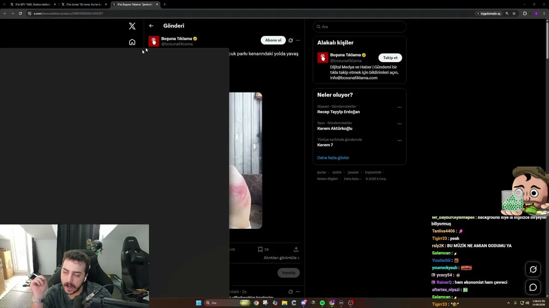Click the X logo in the sidebar
The height and width of the screenshot is (308, 549).
point(132,26)
